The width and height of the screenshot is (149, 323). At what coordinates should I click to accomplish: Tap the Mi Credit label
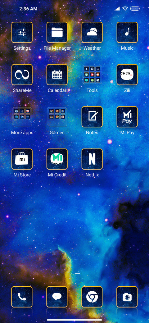(x=57, y=175)
